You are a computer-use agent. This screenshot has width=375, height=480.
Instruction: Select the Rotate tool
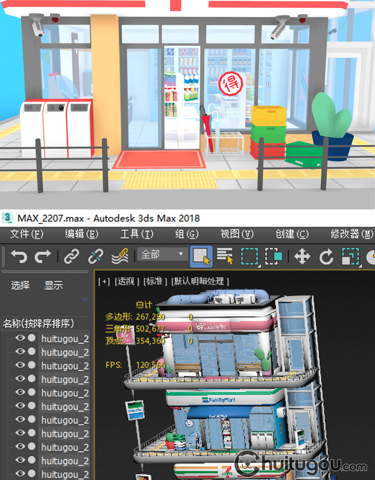click(326, 257)
